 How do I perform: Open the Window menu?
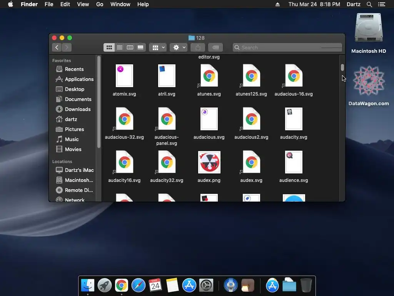coord(120,4)
